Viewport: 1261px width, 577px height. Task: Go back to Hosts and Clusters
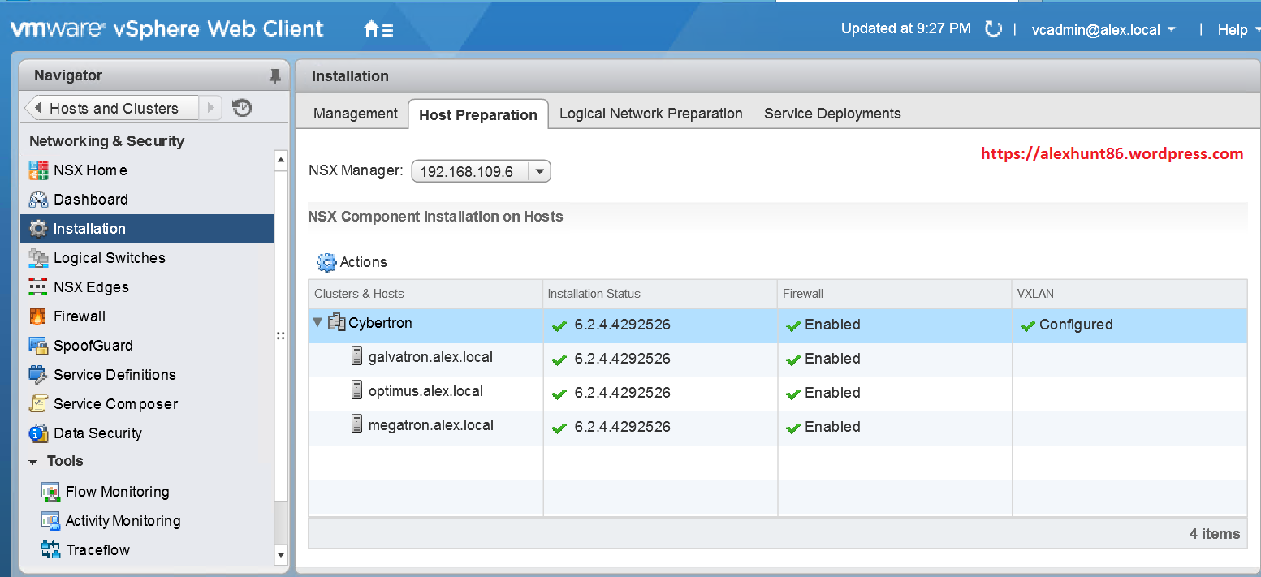116,107
